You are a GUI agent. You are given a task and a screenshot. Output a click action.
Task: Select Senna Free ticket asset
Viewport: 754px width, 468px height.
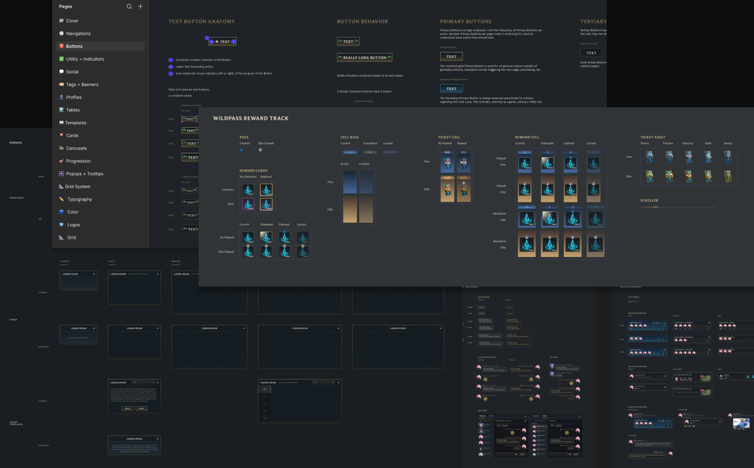coord(728,156)
